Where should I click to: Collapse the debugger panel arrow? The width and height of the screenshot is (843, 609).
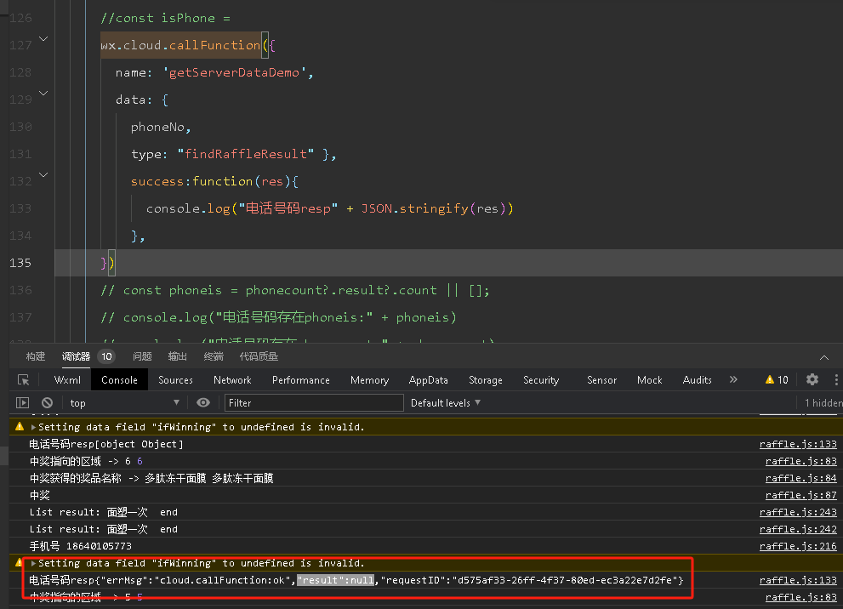(x=824, y=357)
